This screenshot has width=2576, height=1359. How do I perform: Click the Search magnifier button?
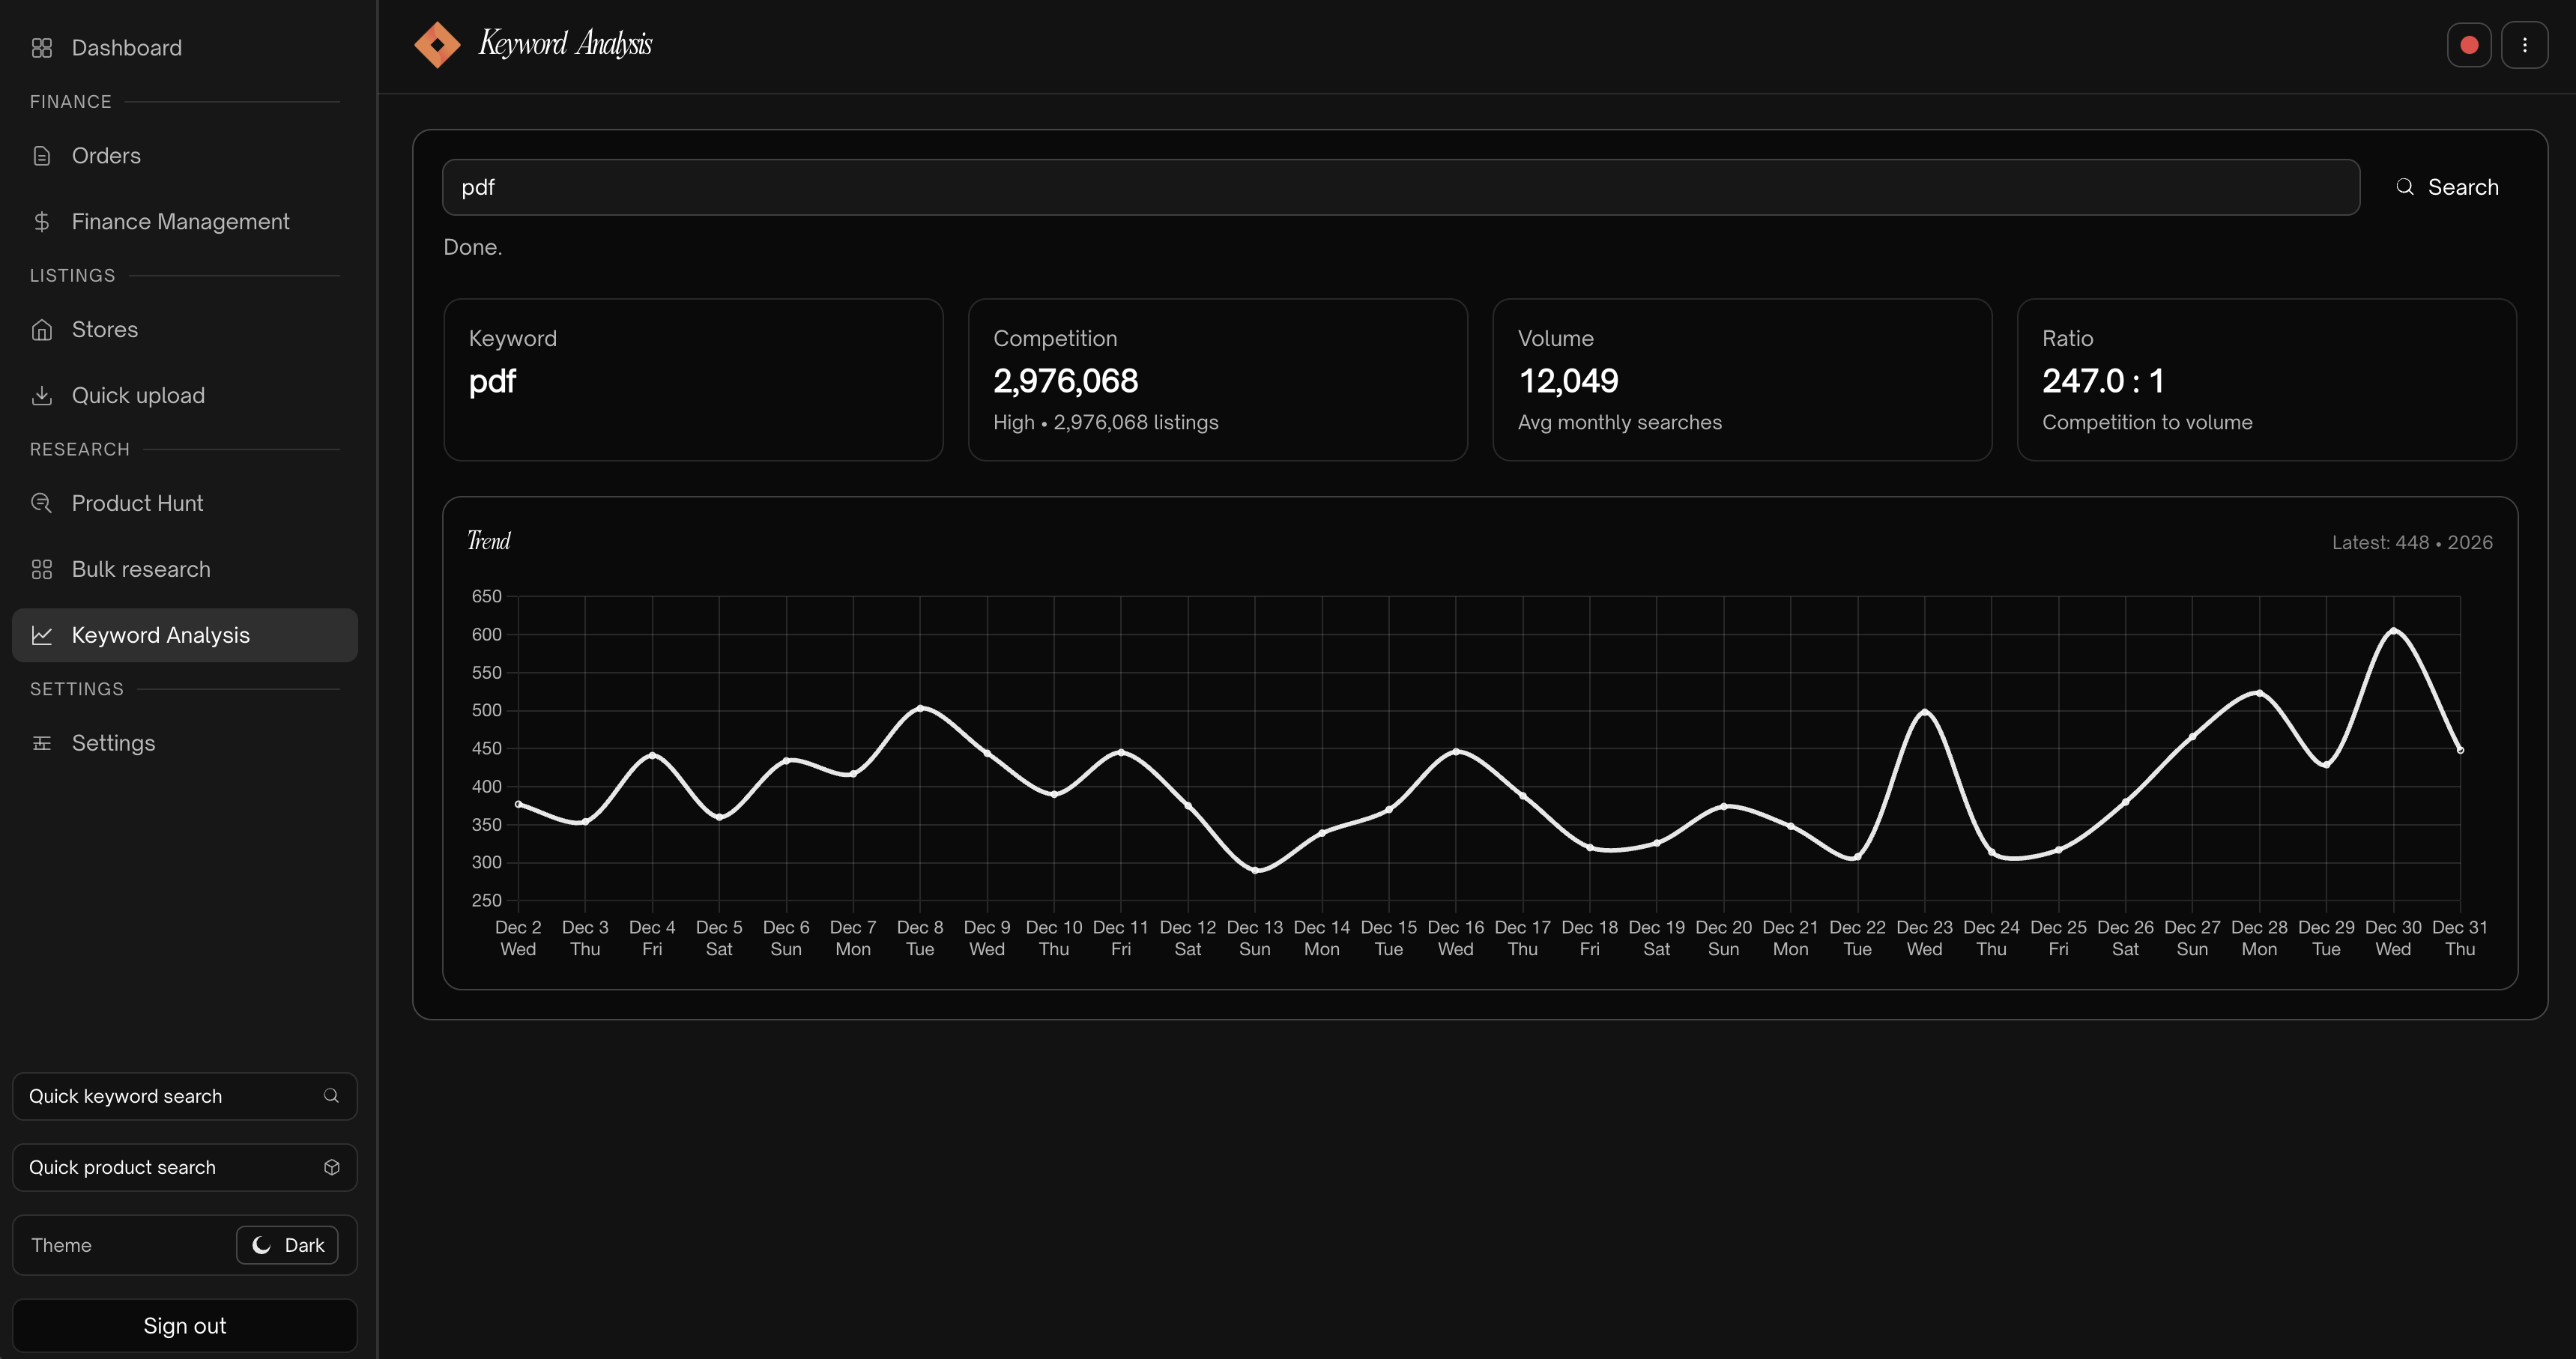2447,187
